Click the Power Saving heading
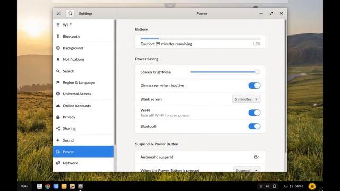 click(x=147, y=59)
